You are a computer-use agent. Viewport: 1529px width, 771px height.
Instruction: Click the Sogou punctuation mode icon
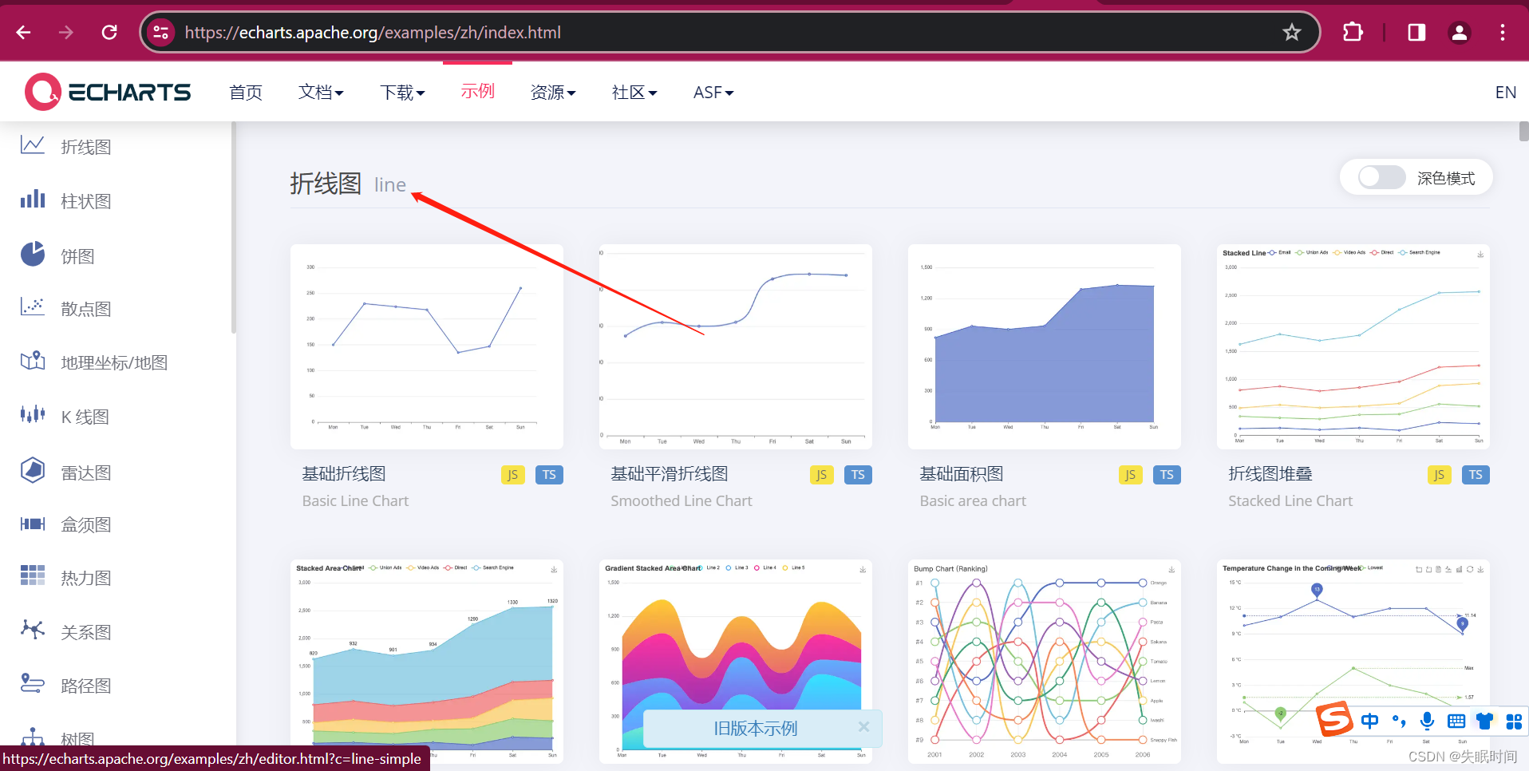click(x=1399, y=722)
